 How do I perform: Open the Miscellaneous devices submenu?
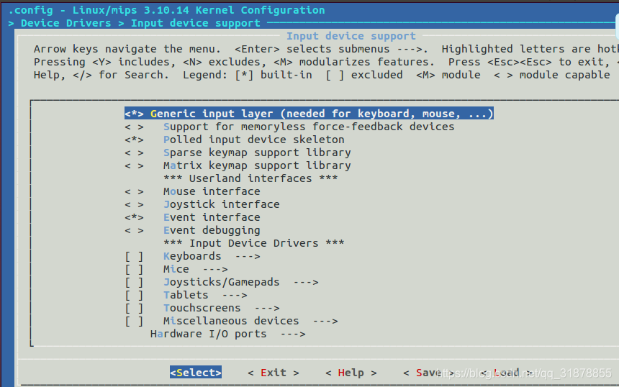tap(231, 321)
